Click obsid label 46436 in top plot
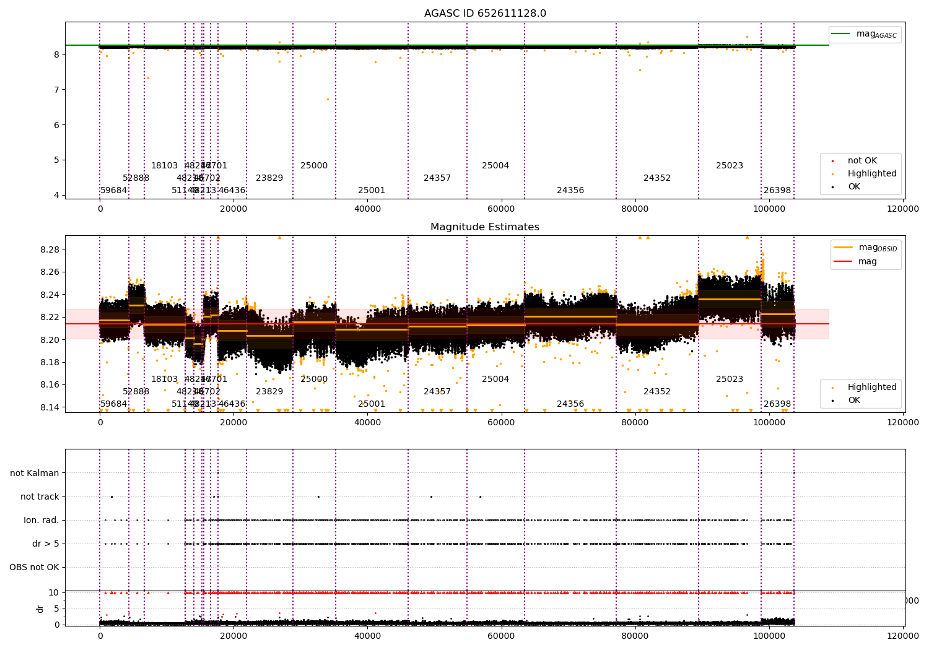 [x=232, y=191]
